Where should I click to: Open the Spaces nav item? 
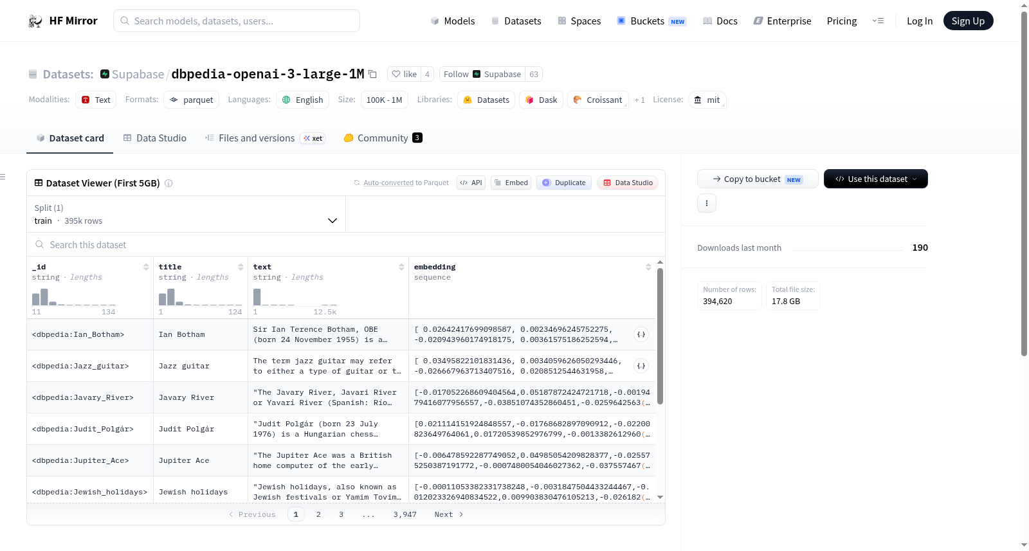tap(579, 21)
